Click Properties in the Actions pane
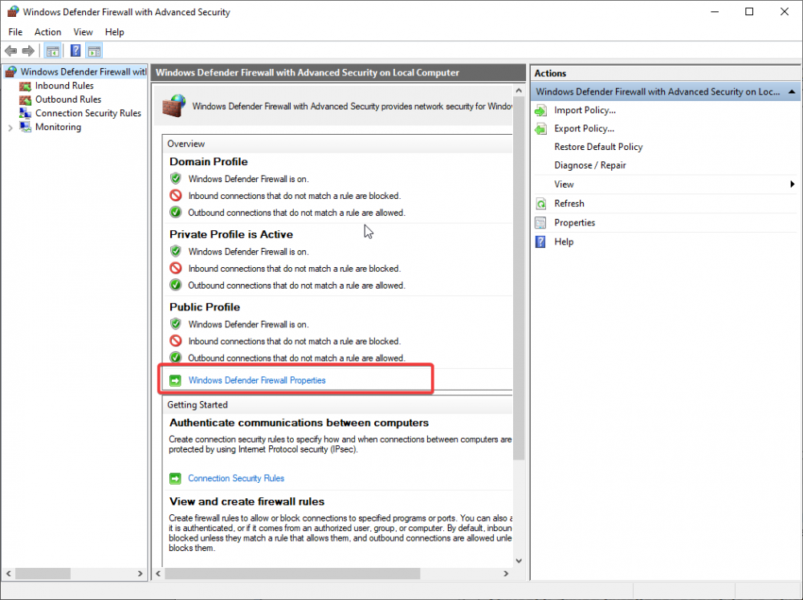 575,222
